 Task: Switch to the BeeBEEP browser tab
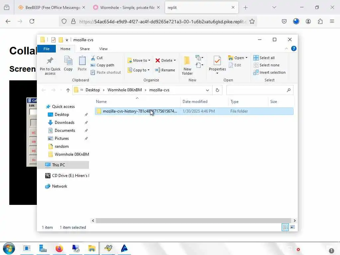(51, 7)
